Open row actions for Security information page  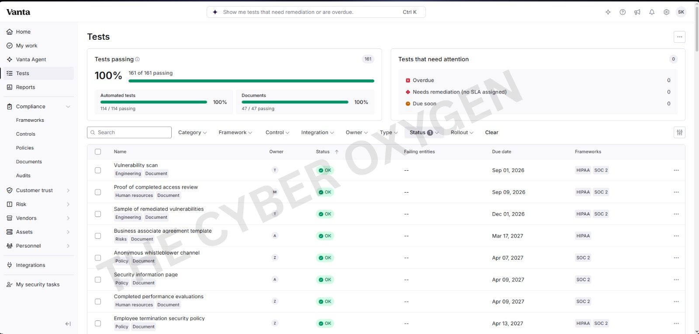pos(676,279)
